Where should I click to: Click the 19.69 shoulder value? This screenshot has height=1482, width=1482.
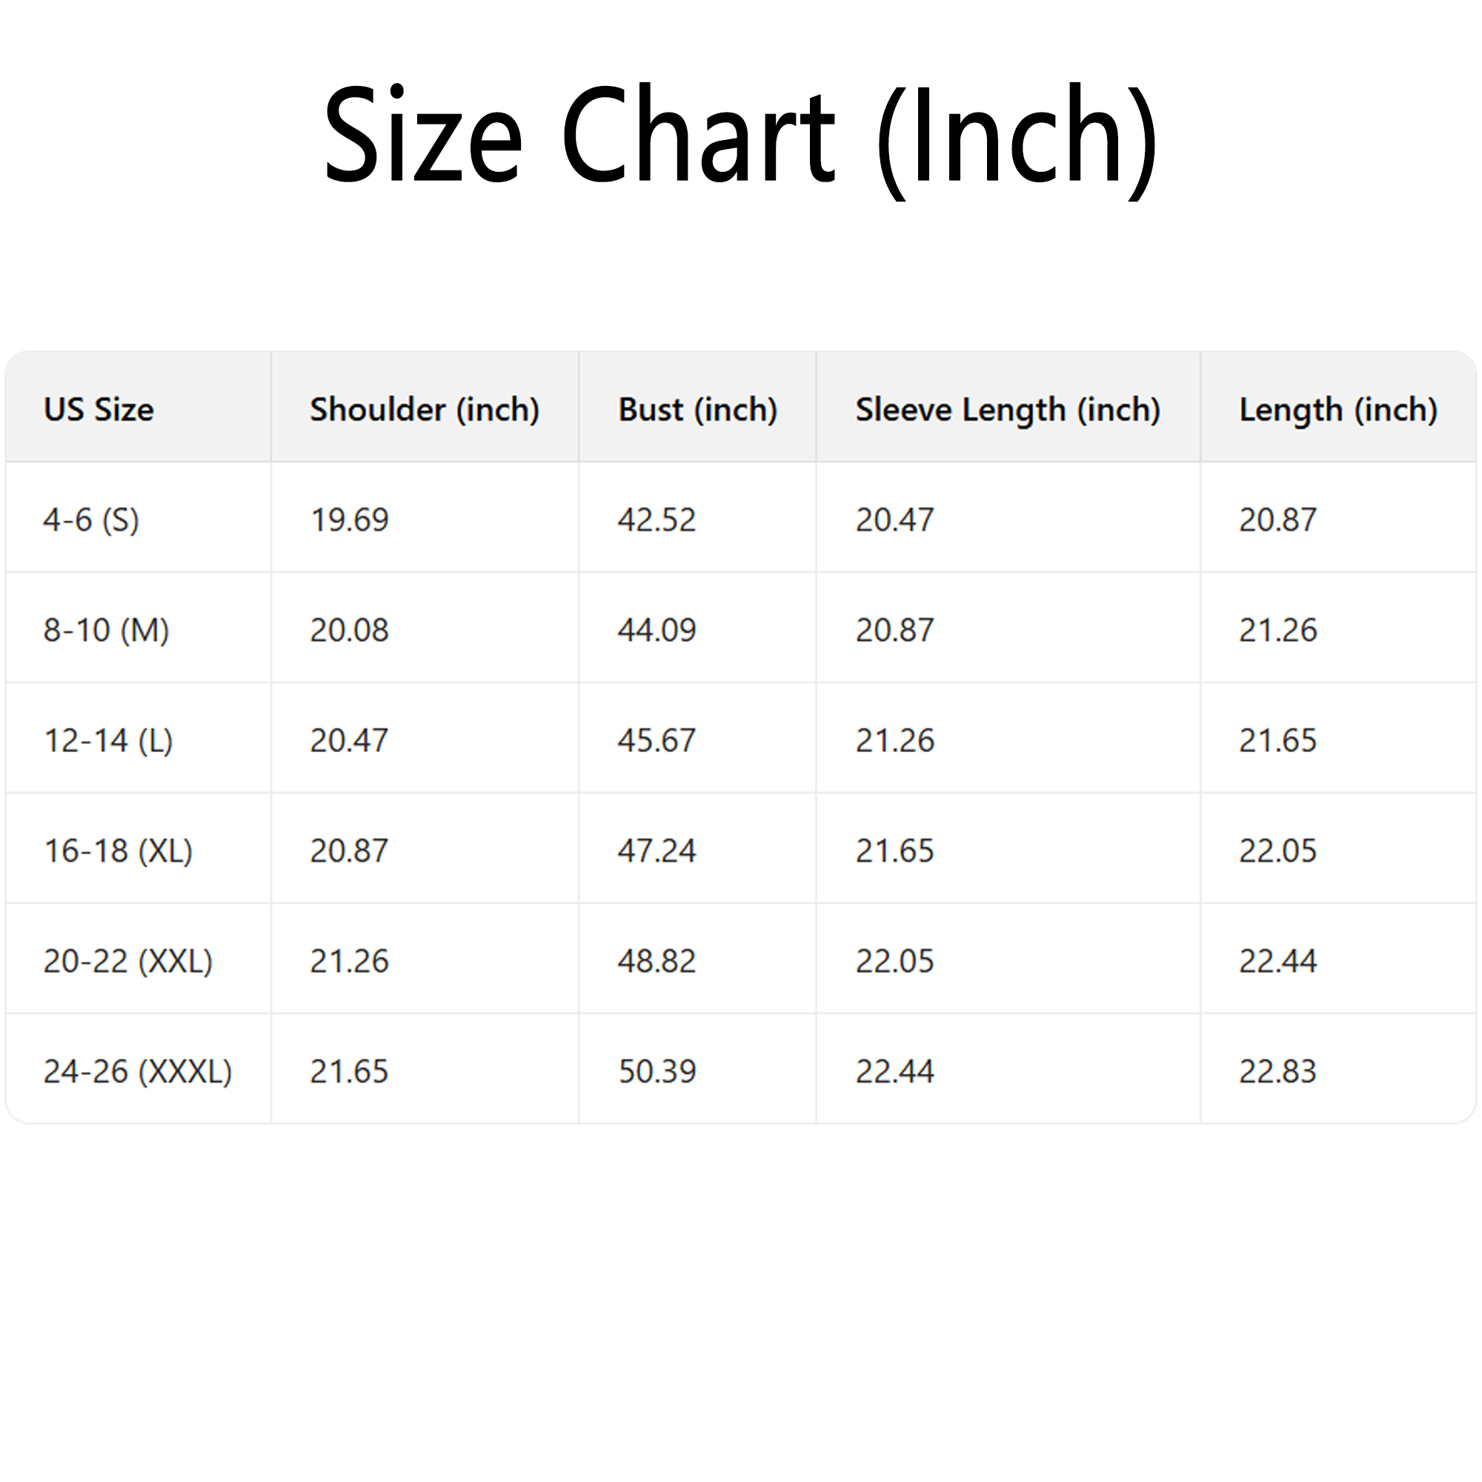(x=349, y=520)
